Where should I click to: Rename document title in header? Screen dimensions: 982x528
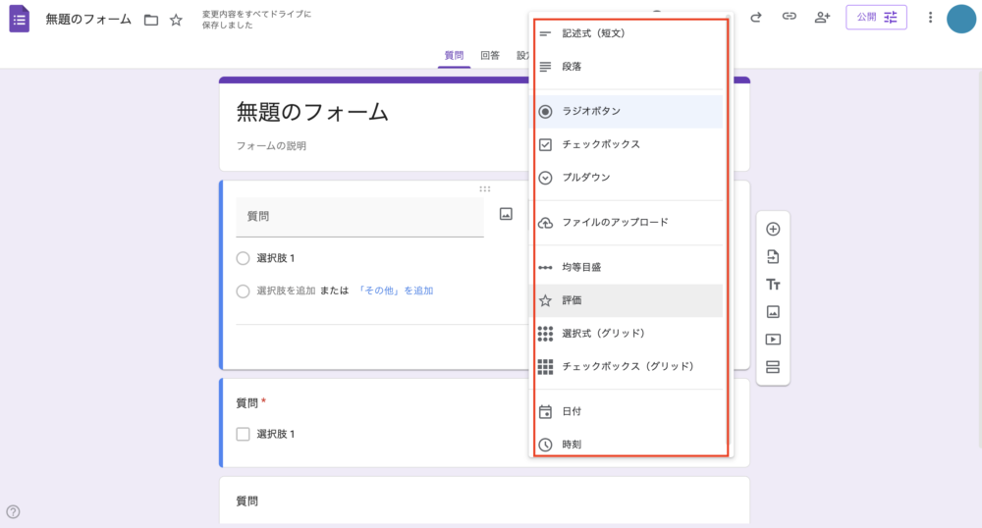[x=88, y=20]
